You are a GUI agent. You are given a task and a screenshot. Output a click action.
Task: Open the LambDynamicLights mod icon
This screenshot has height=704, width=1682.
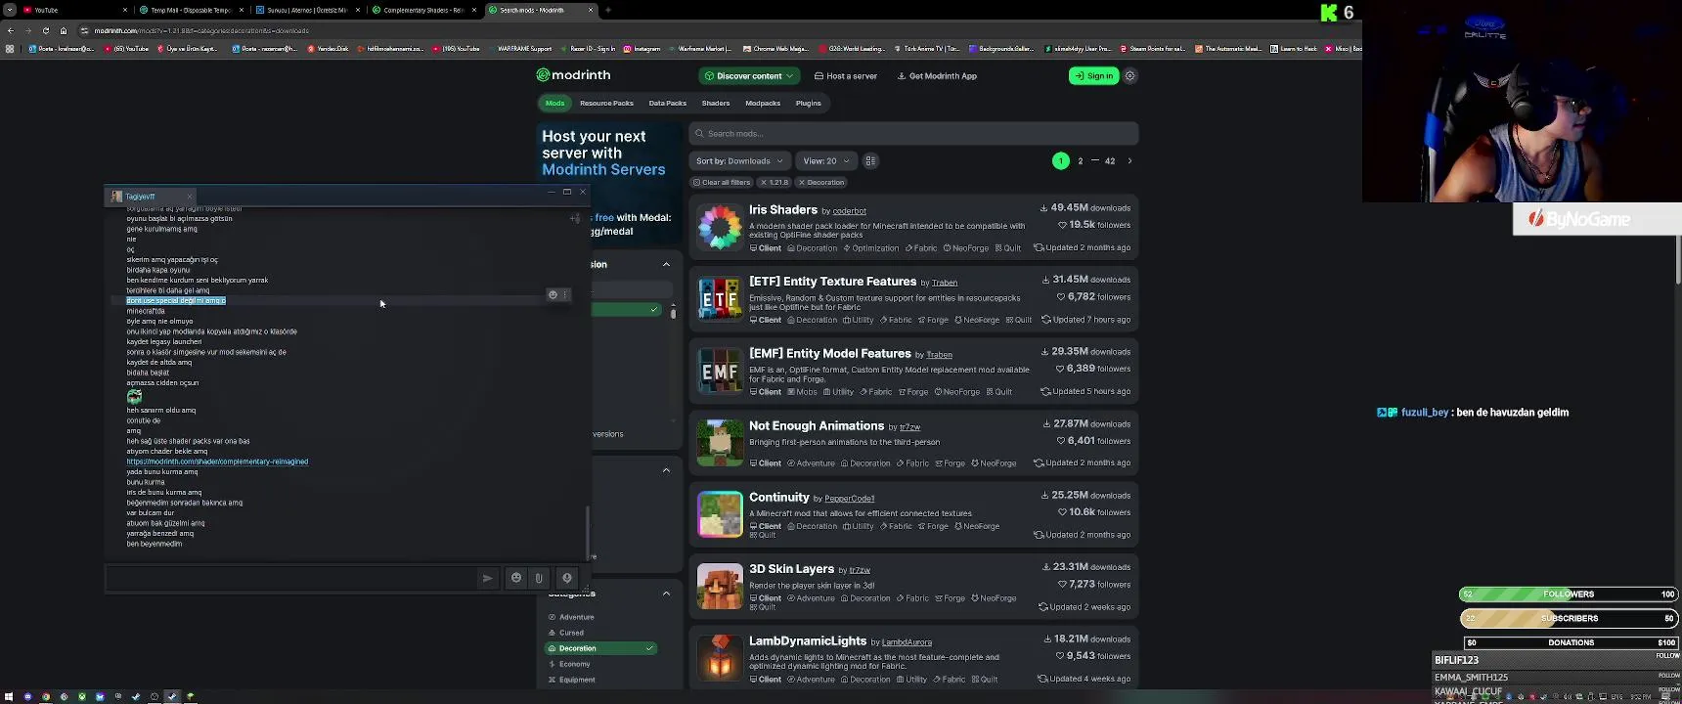click(x=720, y=657)
